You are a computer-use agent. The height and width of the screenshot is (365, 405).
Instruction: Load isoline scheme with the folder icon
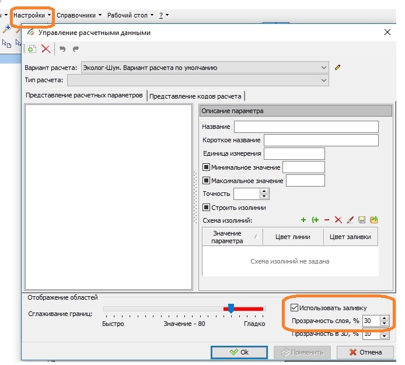pyautogui.click(x=374, y=220)
